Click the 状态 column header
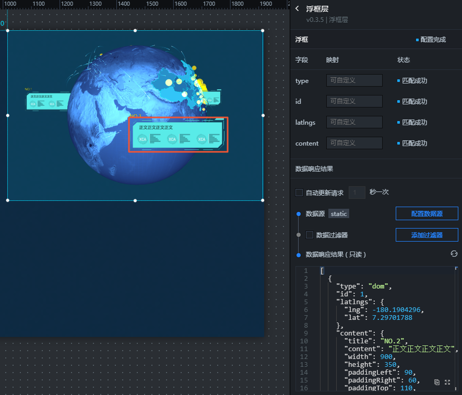 coord(404,60)
